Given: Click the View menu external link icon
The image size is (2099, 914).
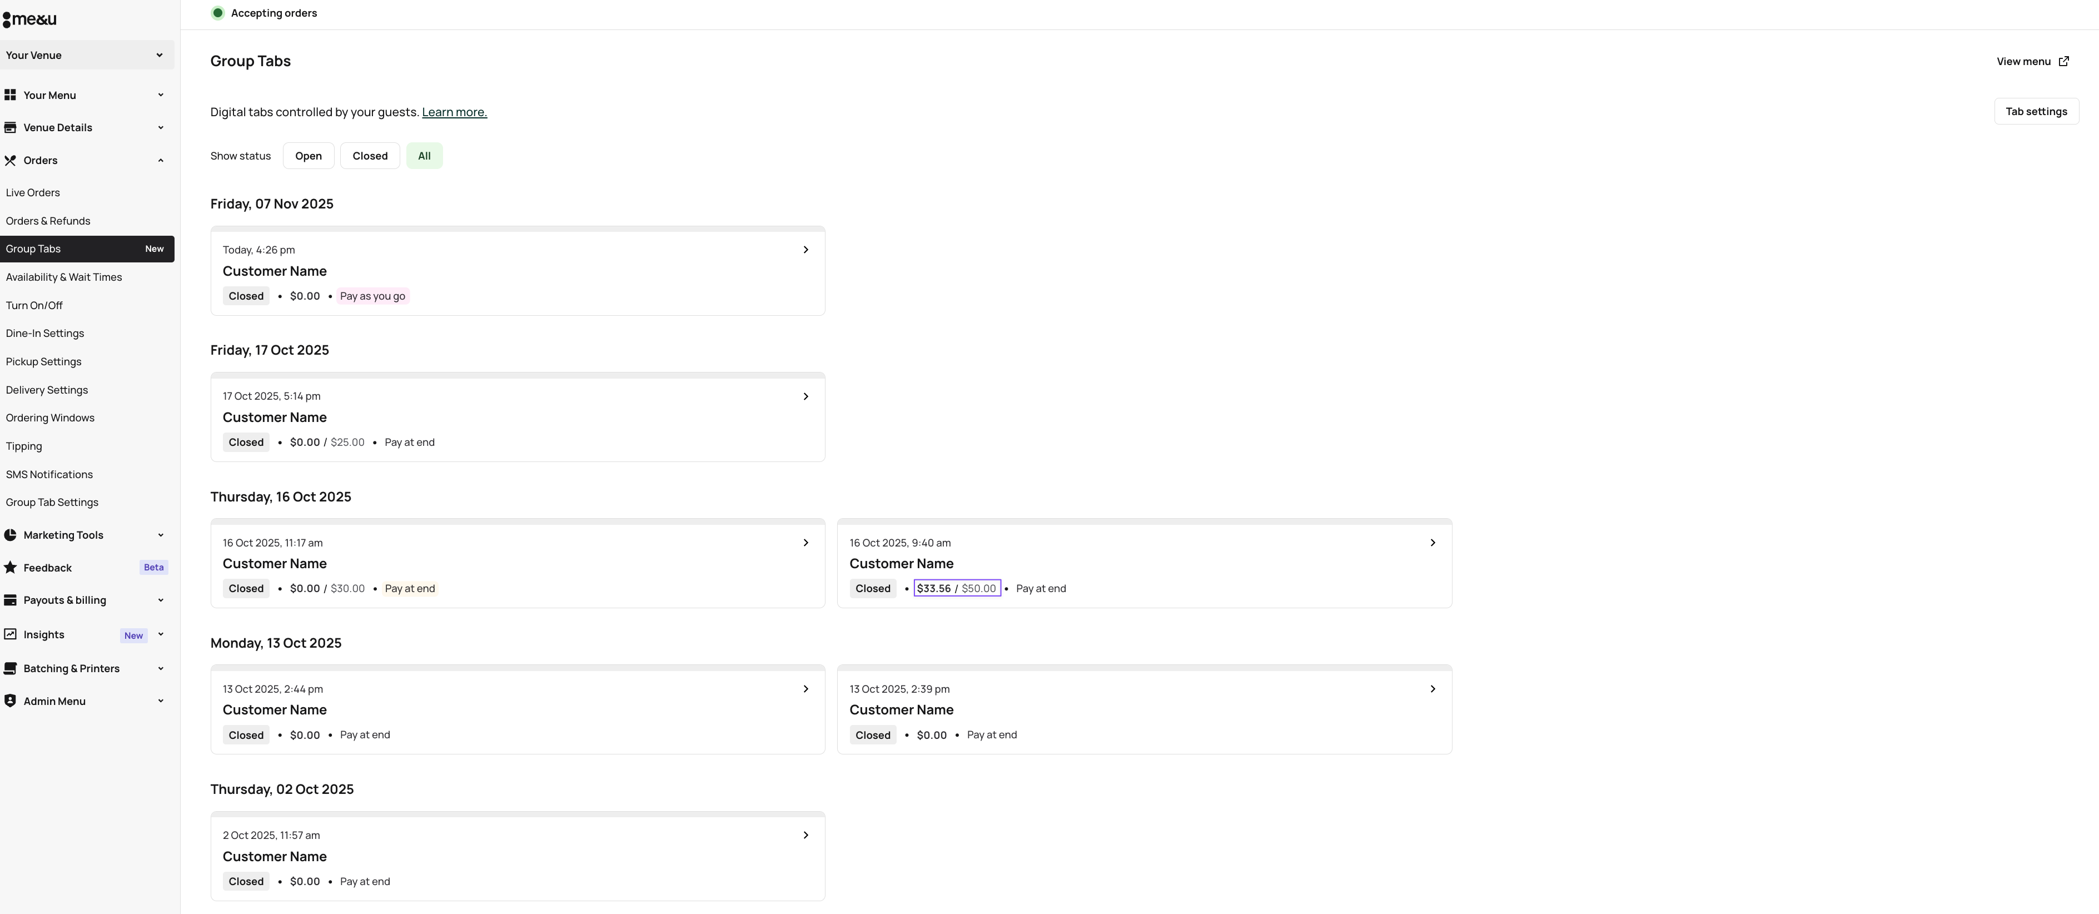Looking at the screenshot, I should [x=2063, y=62].
